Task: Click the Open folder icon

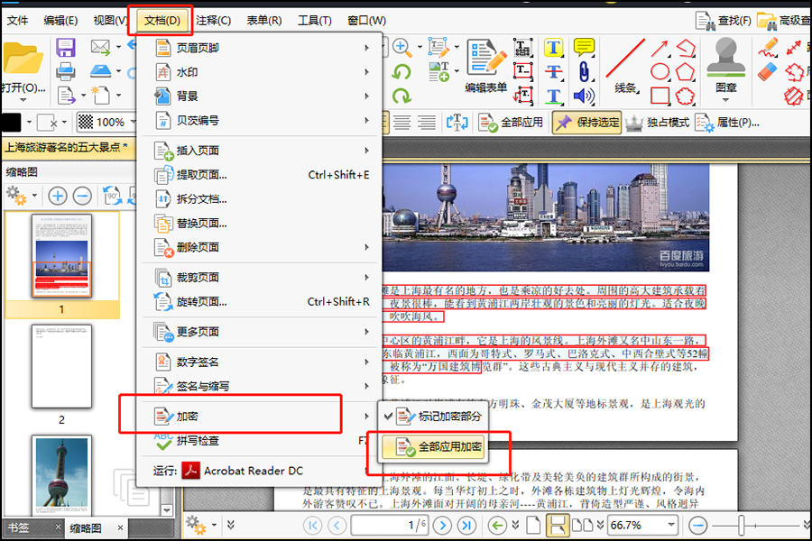Action: tap(23, 58)
